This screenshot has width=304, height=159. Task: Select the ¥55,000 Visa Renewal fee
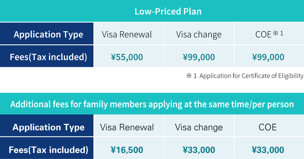pyautogui.click(x=127, y=57)
